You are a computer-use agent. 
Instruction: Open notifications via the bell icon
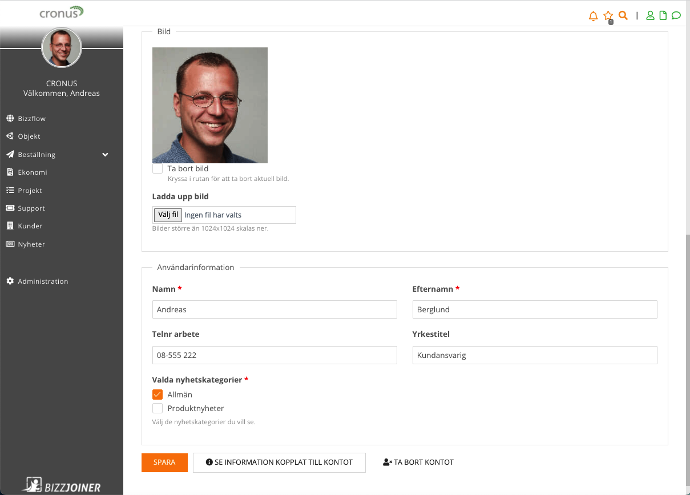tap(593, 15)
